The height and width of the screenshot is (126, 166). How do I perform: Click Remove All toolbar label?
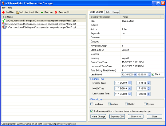[64, 12]
